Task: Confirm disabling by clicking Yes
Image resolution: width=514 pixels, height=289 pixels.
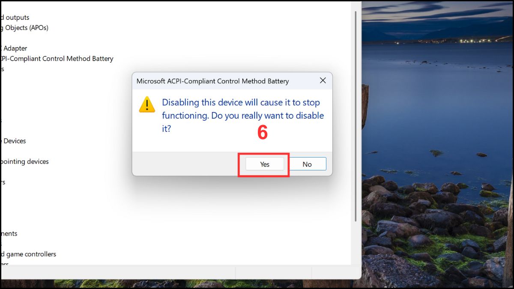Action: [x=265, y=164]
